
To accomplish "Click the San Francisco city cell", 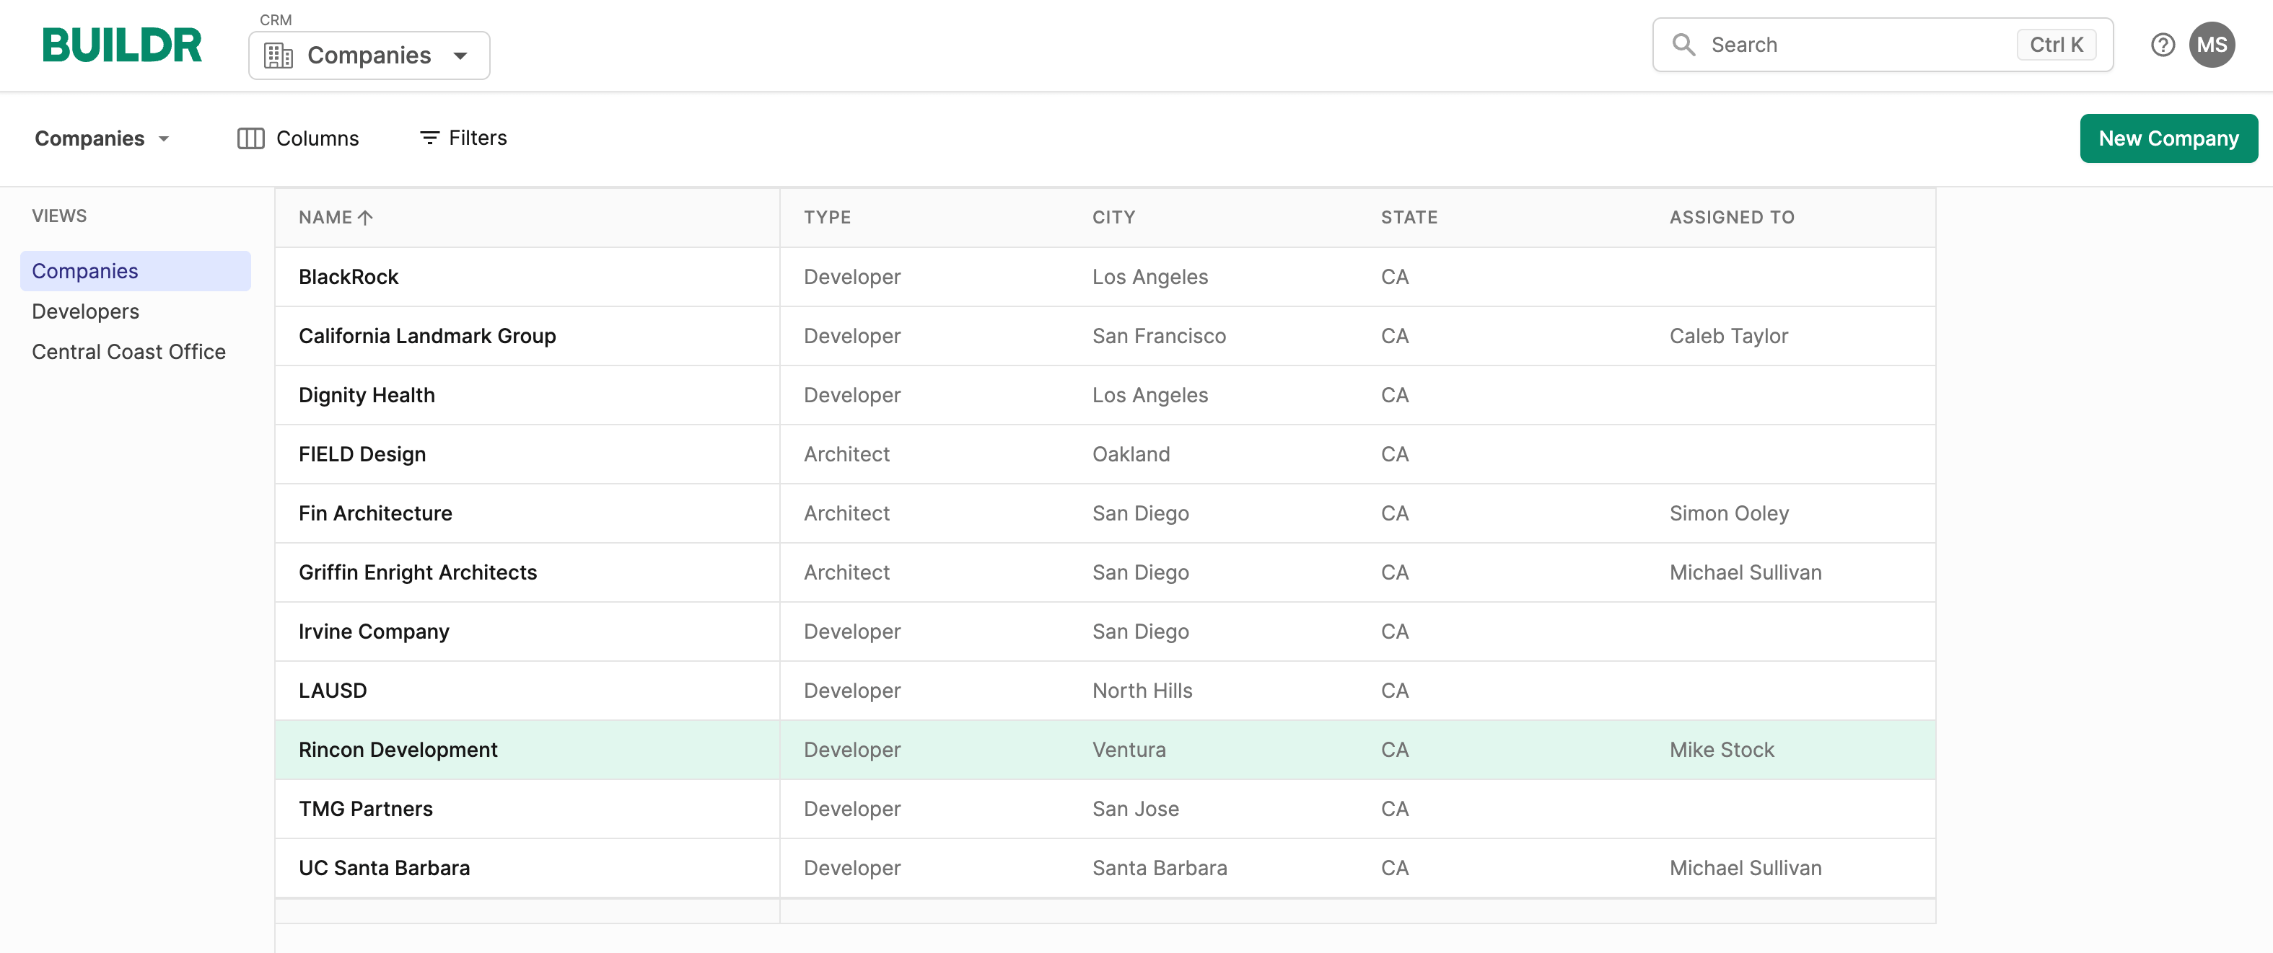I will pos(1159,336).
